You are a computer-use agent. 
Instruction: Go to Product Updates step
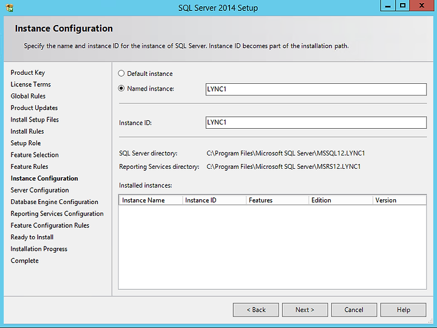tap(34, 108)
